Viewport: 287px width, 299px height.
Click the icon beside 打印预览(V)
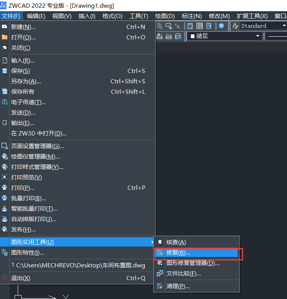(5, 177)
